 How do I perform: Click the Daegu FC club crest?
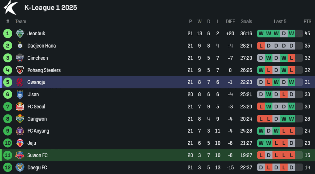pos(20,167)
